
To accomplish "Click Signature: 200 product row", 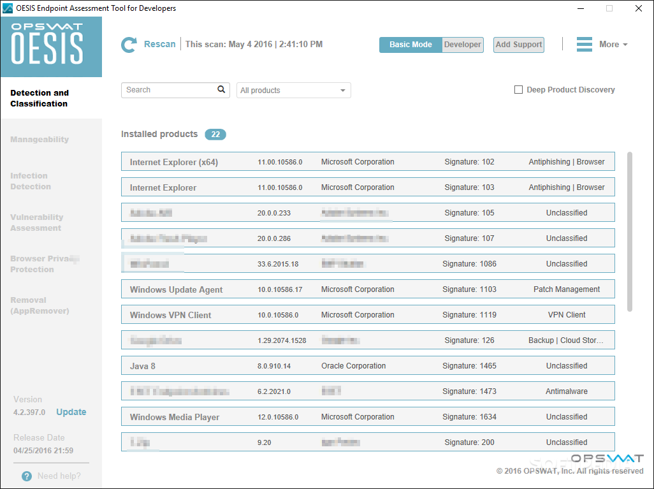I will (x=368, y=442).
